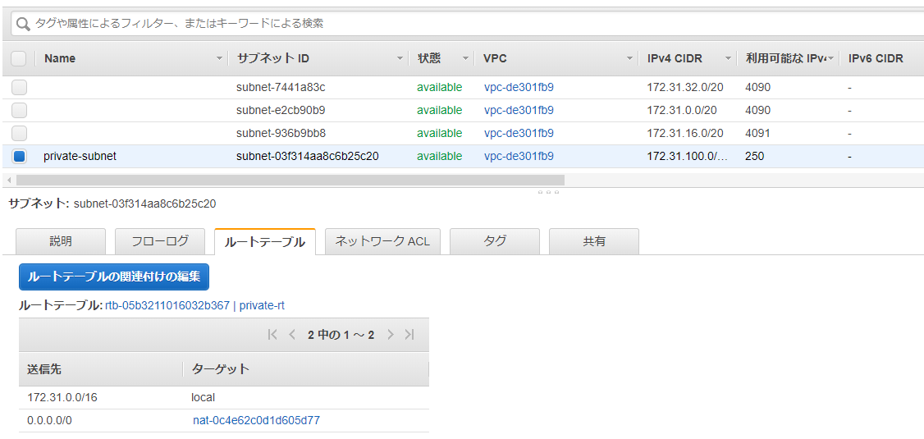Go to first page of routes
The width and height of the screenshot is (924, 439).
tap(272, 335)
